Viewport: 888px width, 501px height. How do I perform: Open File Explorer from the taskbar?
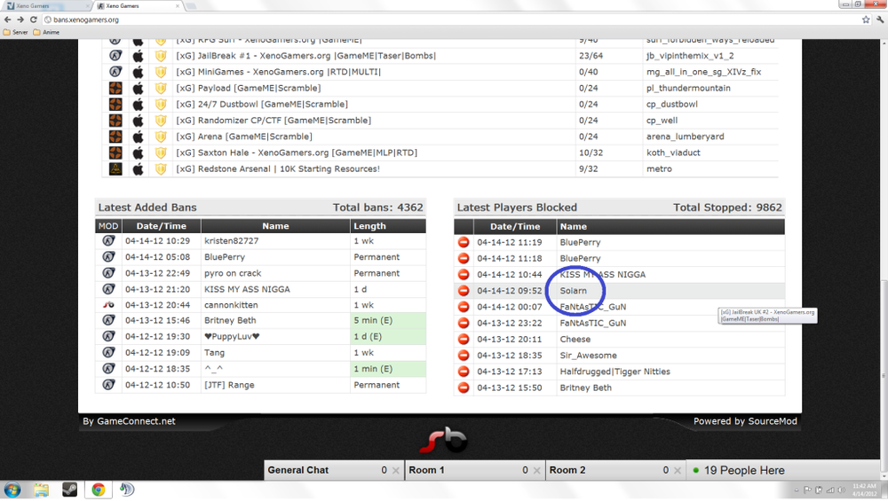[41, 489]
